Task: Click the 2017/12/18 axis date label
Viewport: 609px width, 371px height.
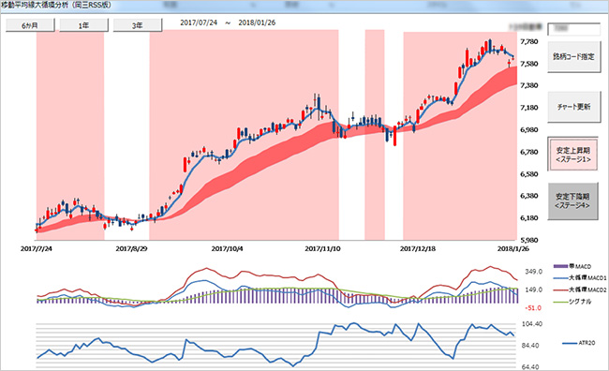Action: click(418, 248)
